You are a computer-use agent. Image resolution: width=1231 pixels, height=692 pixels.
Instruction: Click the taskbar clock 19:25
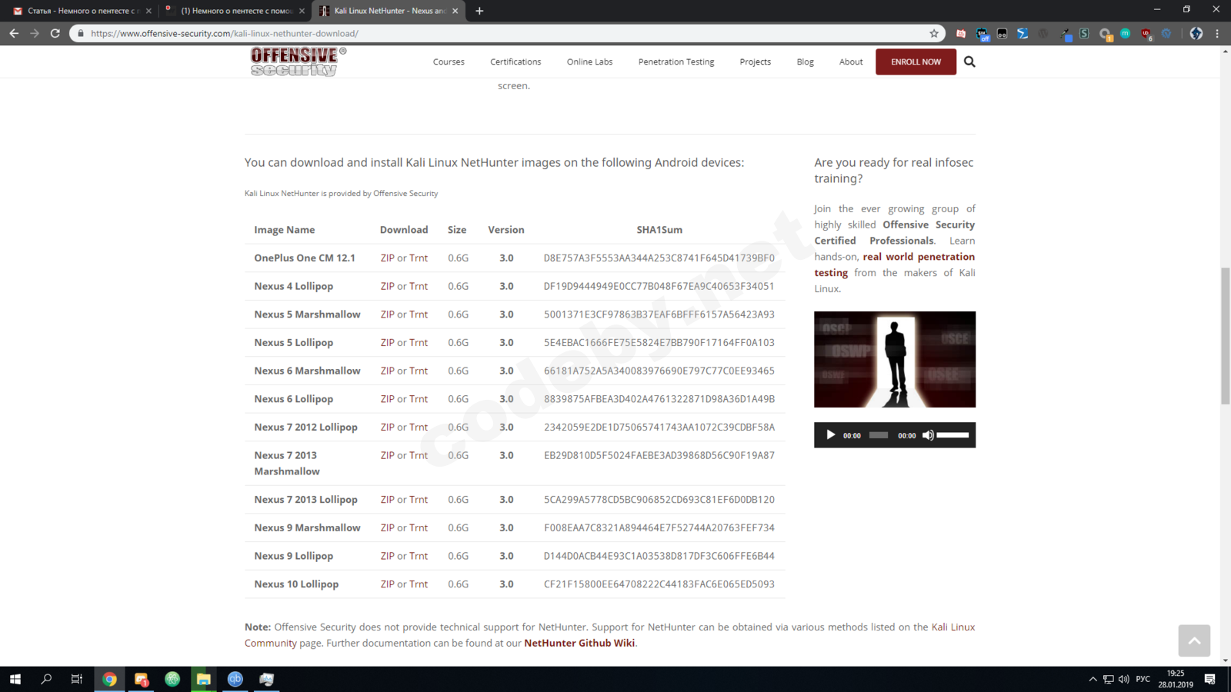click(x=1176, y=679)
